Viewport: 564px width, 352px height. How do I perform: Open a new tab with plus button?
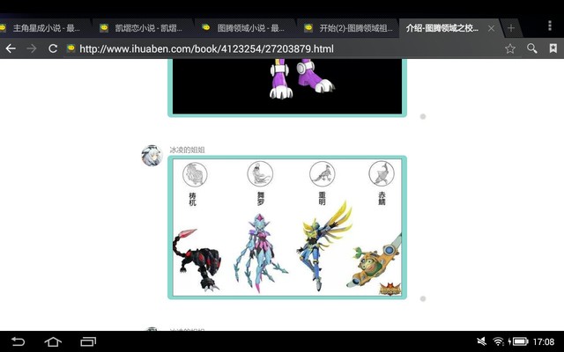pos(511,28)
